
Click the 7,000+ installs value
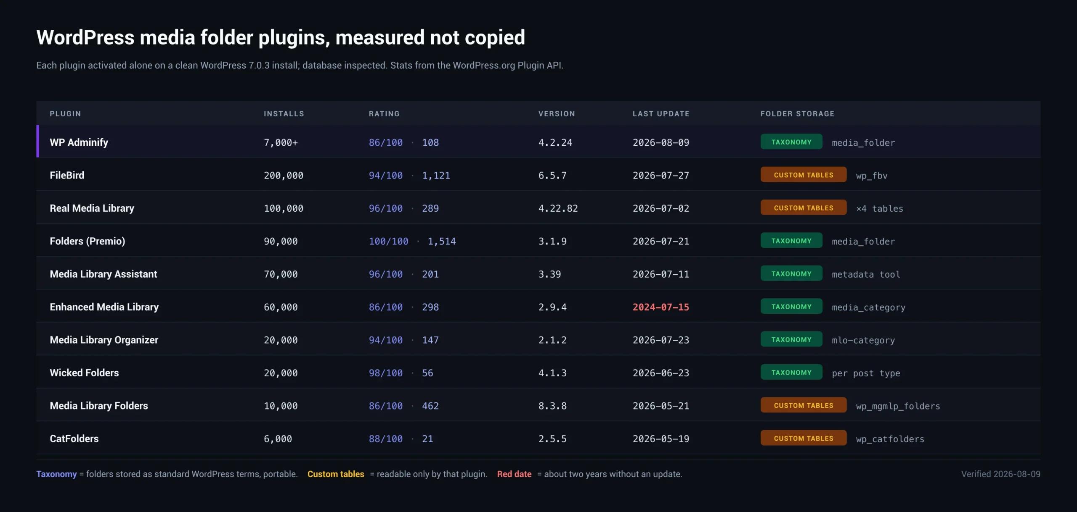coord(281,142)
